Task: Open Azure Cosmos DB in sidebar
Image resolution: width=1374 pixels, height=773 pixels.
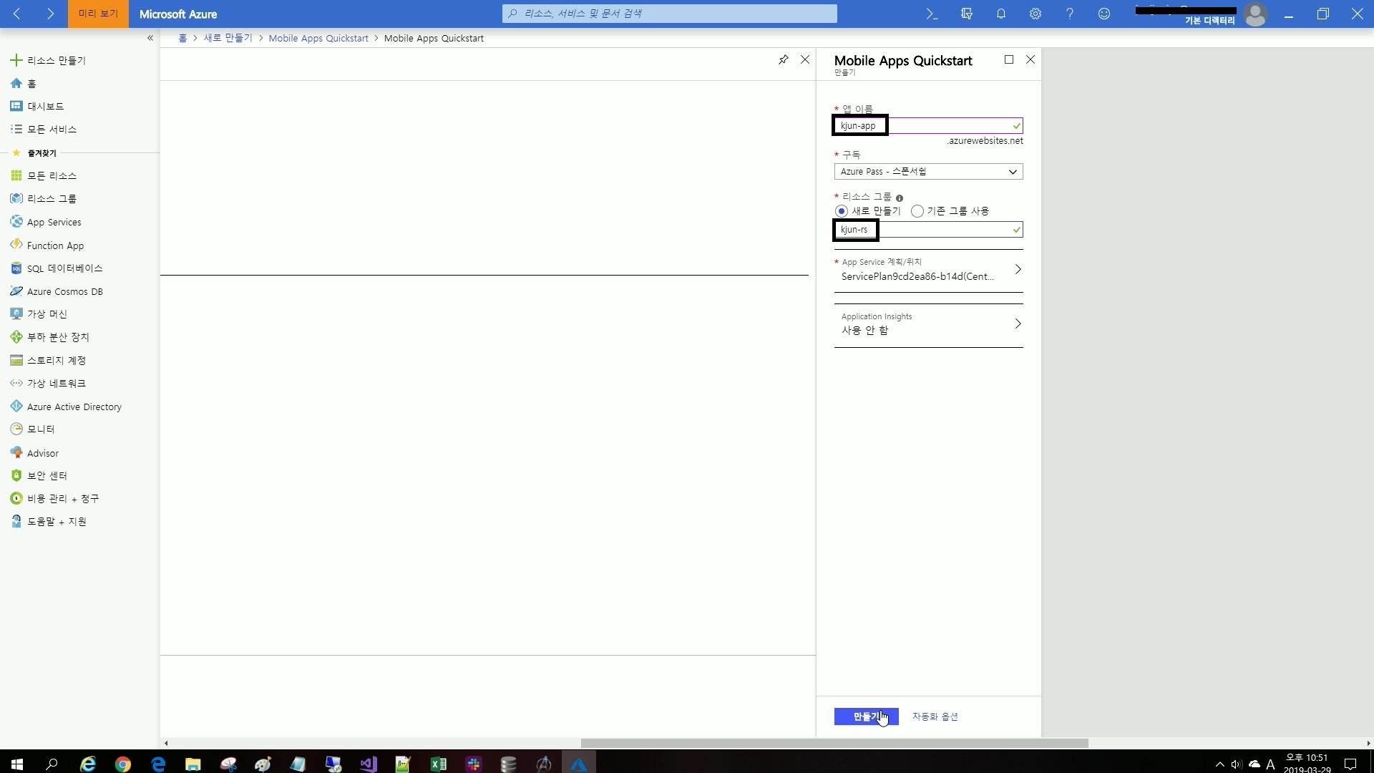Action: point(64,291)
